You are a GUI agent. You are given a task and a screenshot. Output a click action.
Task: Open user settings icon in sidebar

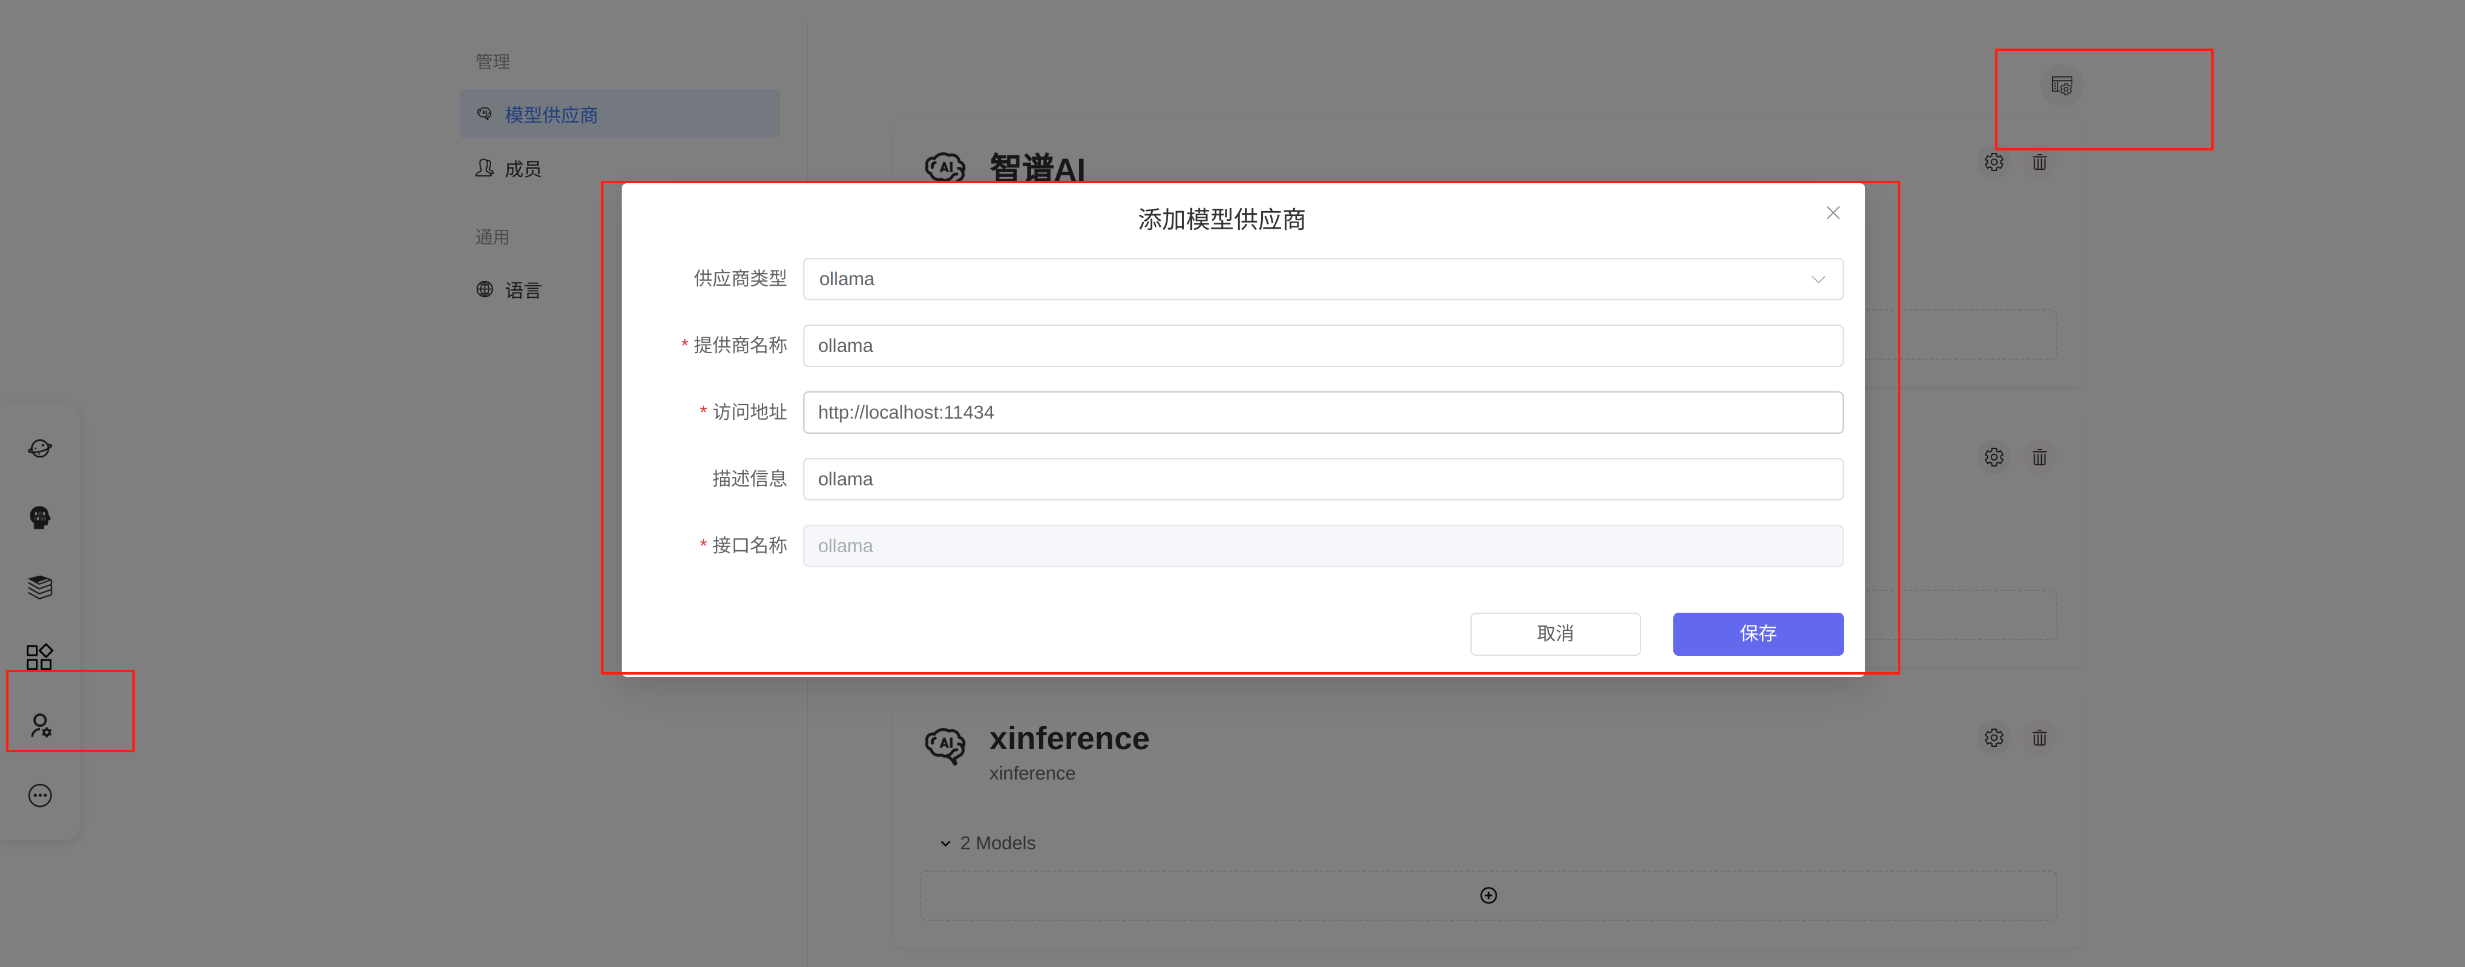40,725
